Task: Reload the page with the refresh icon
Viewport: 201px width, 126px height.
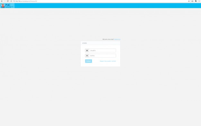Action: click(8, 1)
